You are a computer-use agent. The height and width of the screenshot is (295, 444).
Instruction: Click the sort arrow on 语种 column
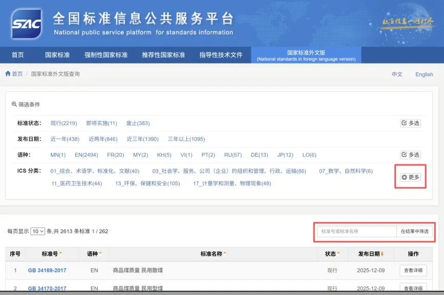pyautogui.click(x=100, y=253)
